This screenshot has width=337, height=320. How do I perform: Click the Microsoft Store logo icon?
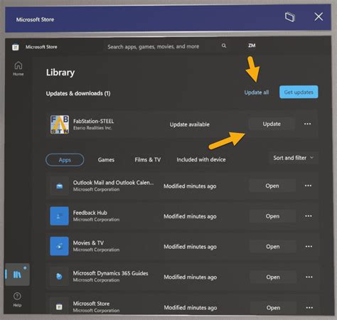pyautogui.click(x=16, y=47)
